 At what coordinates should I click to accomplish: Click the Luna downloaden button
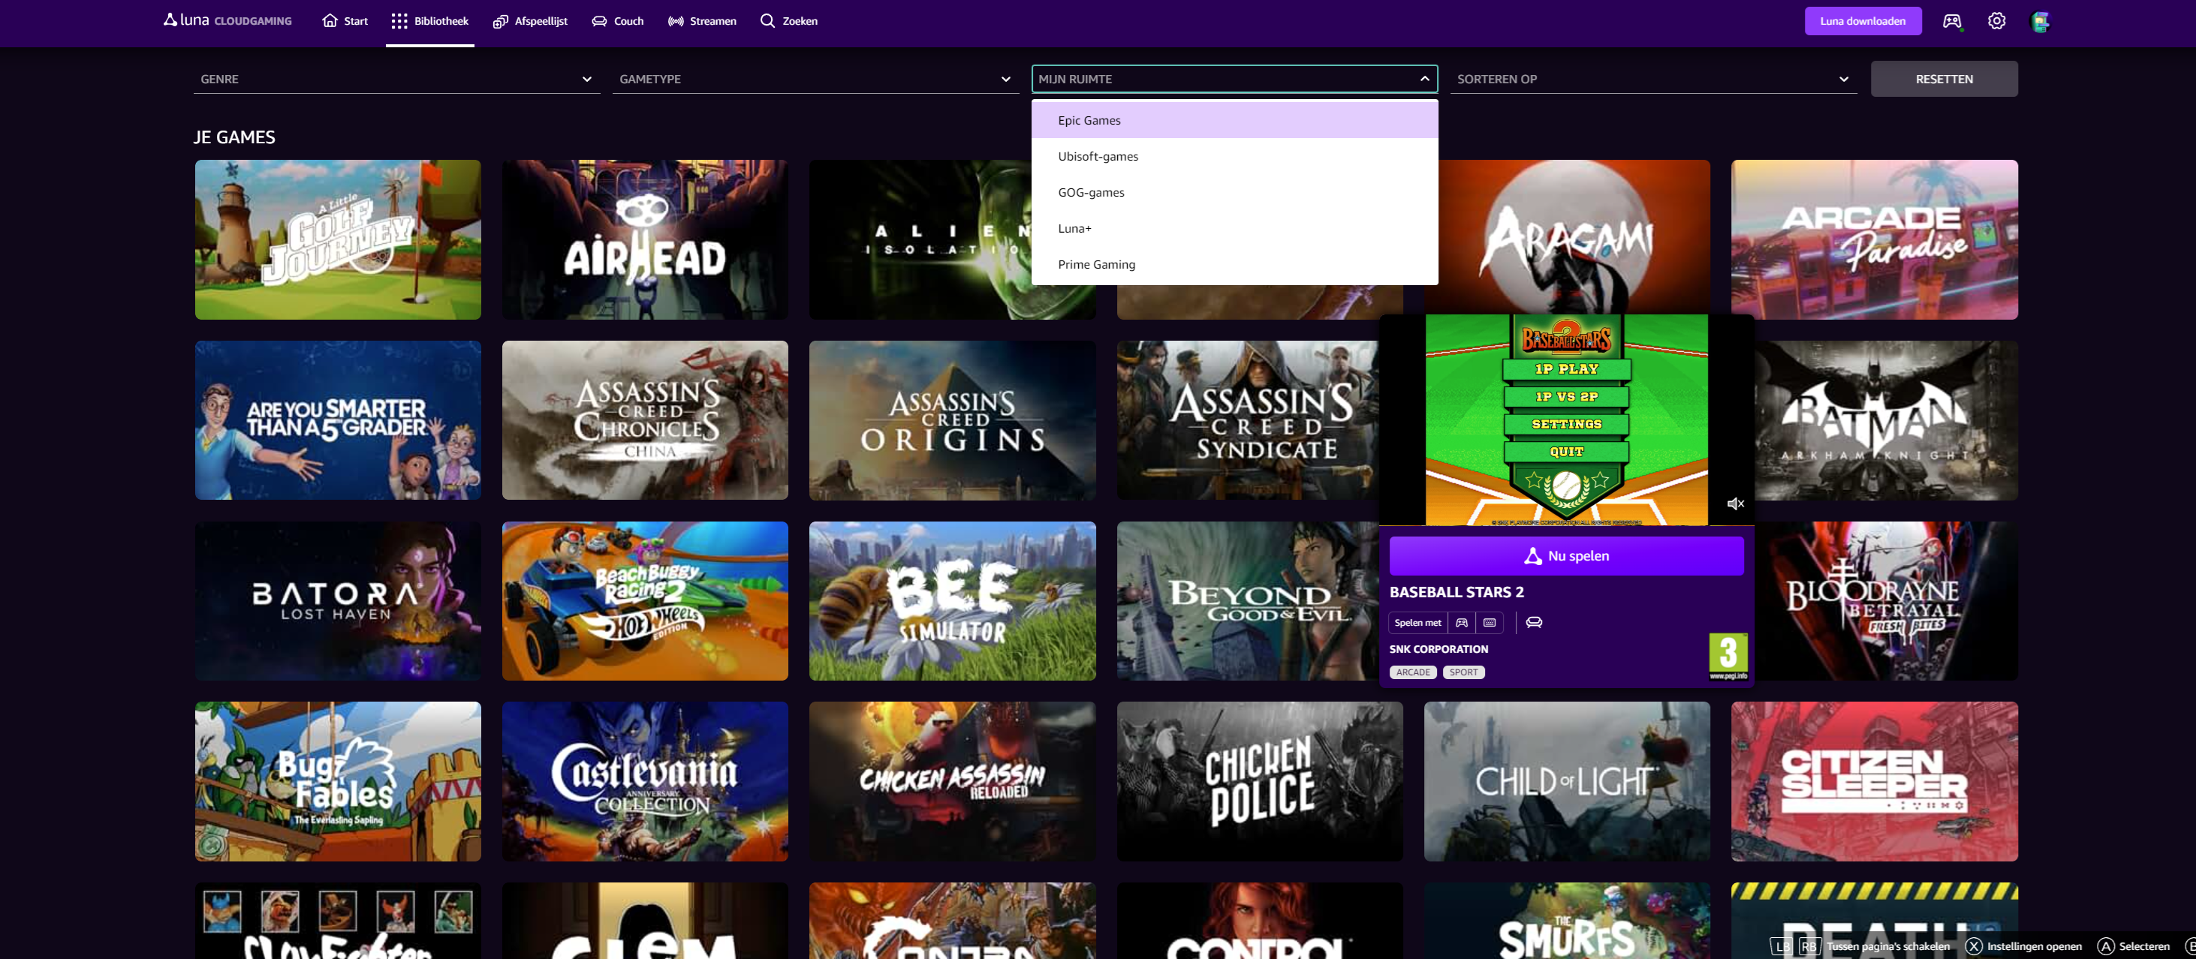1863,20
